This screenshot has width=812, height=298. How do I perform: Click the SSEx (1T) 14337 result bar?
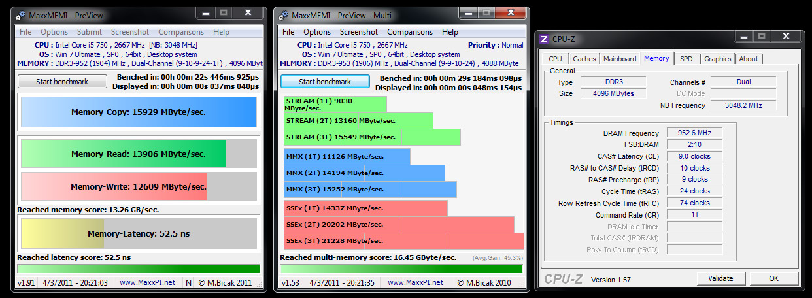[x=365, y=208]
